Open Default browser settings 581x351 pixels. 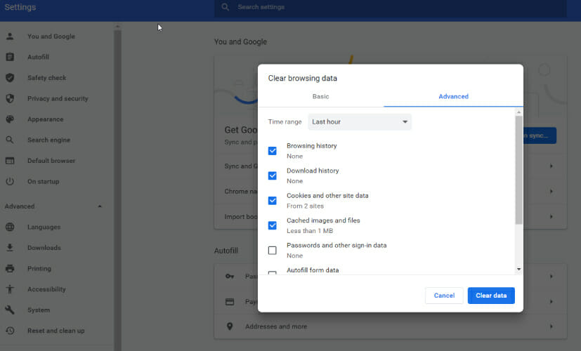[51, 161]
